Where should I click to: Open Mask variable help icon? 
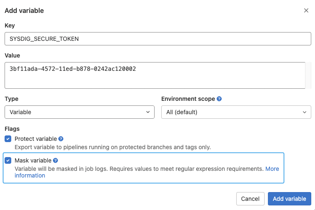(55, 160)
